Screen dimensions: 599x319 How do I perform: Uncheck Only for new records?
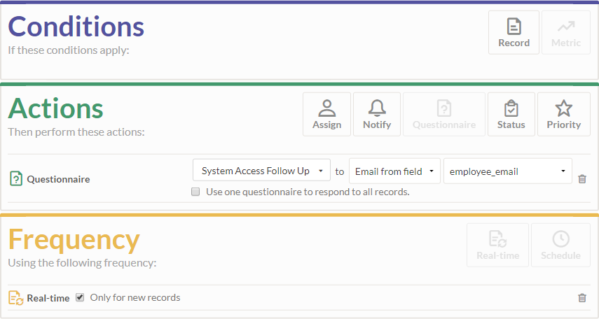(x=80, y=297)
